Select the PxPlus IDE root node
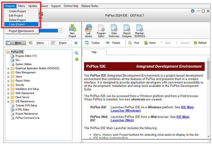This screenshot has width=212, height=144. pyautogui.click(x=17, y=52)
